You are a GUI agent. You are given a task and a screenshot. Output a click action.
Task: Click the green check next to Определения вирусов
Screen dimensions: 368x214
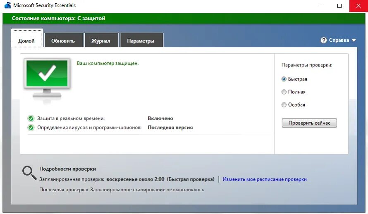tap(31, 128)
